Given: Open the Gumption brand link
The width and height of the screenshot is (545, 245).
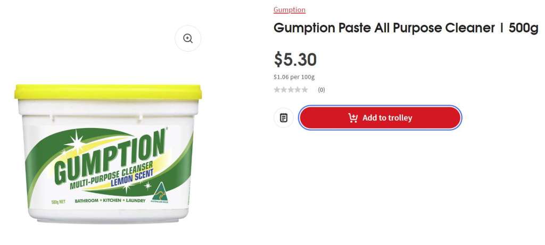Looking at the screenshot, I should click(290, 10).
